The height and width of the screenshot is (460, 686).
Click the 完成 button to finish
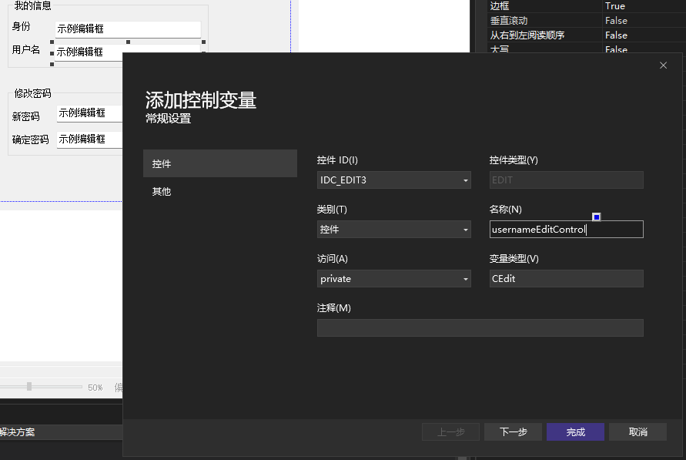pos(575,431)
